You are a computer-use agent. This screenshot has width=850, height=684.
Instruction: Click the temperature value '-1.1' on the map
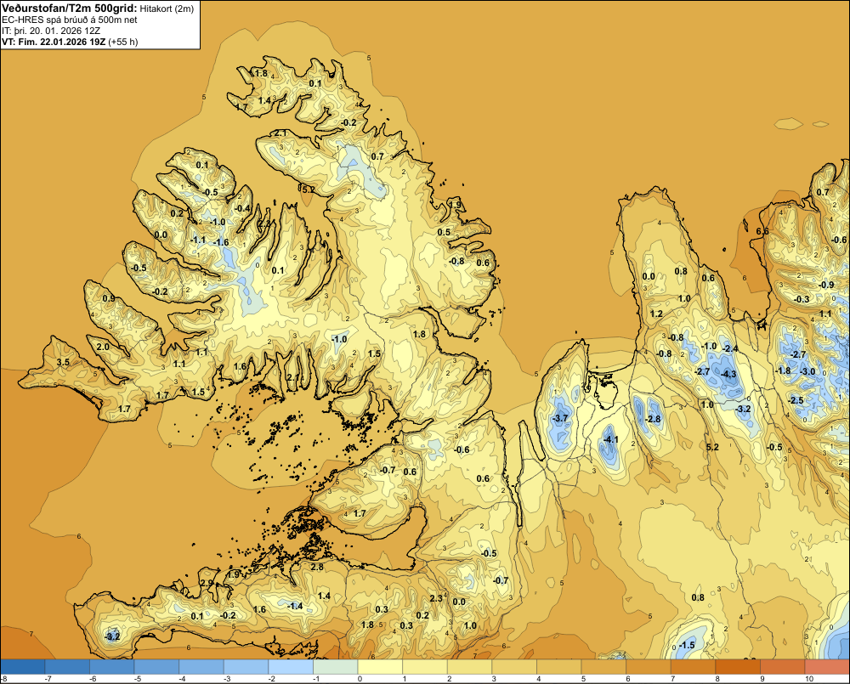tap(198, 240)
